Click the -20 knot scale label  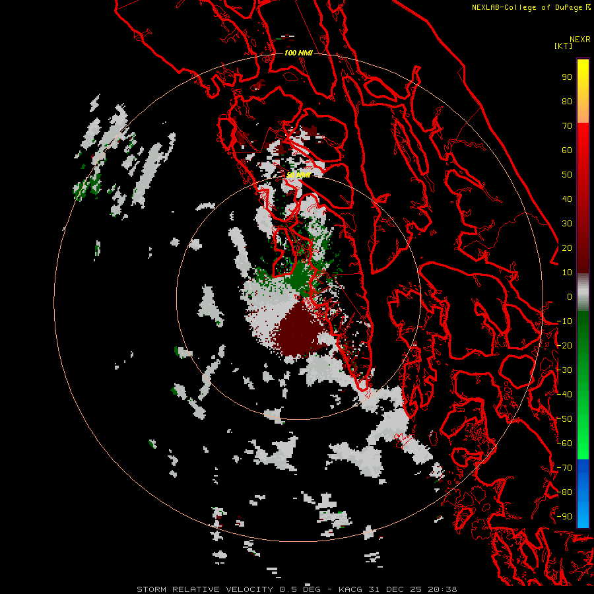[x=564, y=346]
